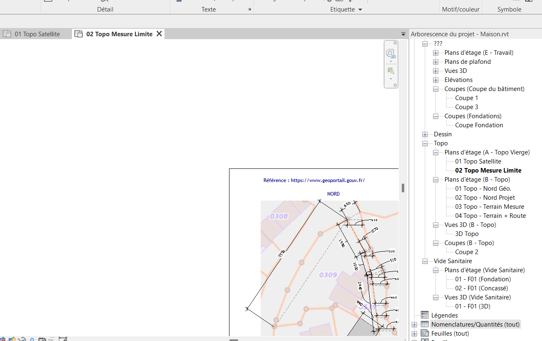
Task: Collapse the Topo tree node
Action: [425, 143]
